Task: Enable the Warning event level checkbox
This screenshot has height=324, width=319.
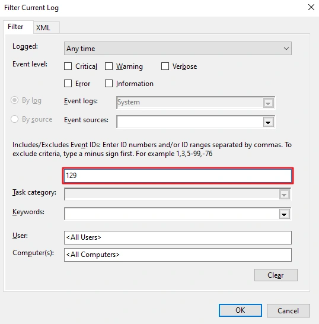Action: point(109,66)
